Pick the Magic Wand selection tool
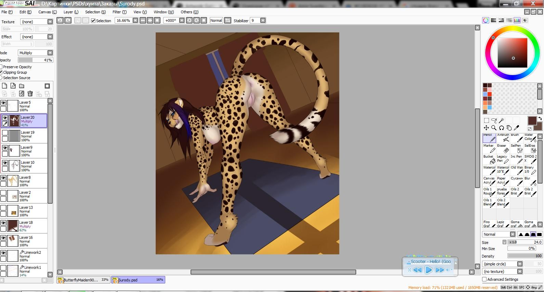 [x=502, y=120]
